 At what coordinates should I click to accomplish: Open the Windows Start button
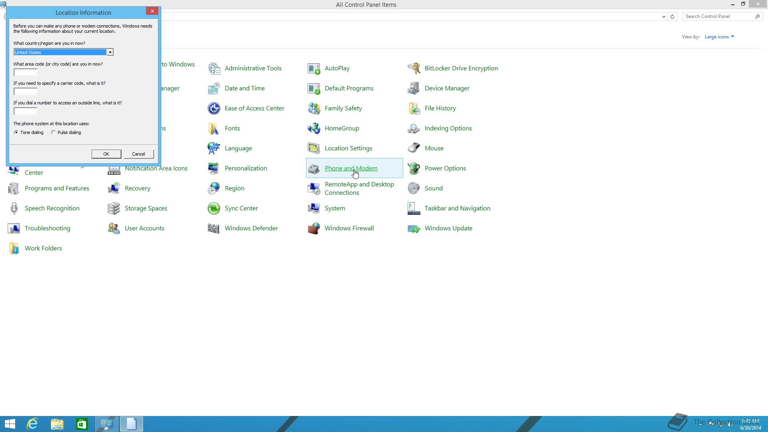(10, 424)
